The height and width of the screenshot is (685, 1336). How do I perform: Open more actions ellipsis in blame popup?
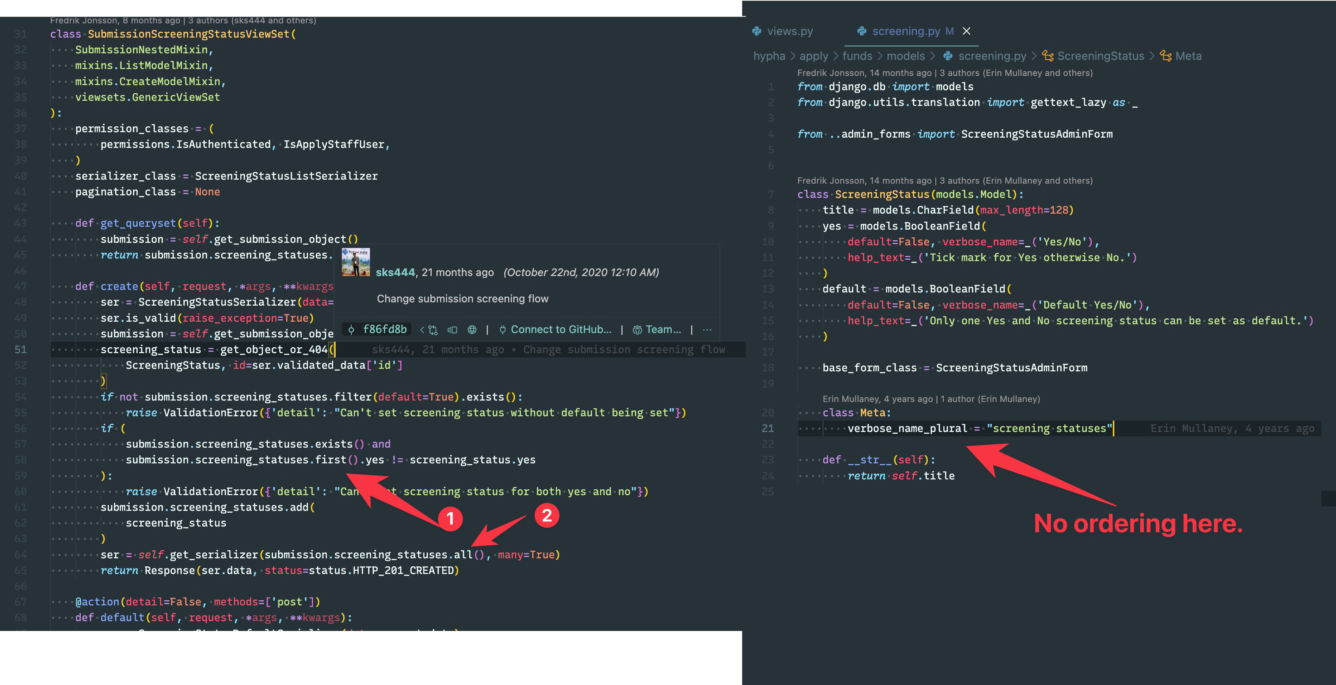coord(707,330)
